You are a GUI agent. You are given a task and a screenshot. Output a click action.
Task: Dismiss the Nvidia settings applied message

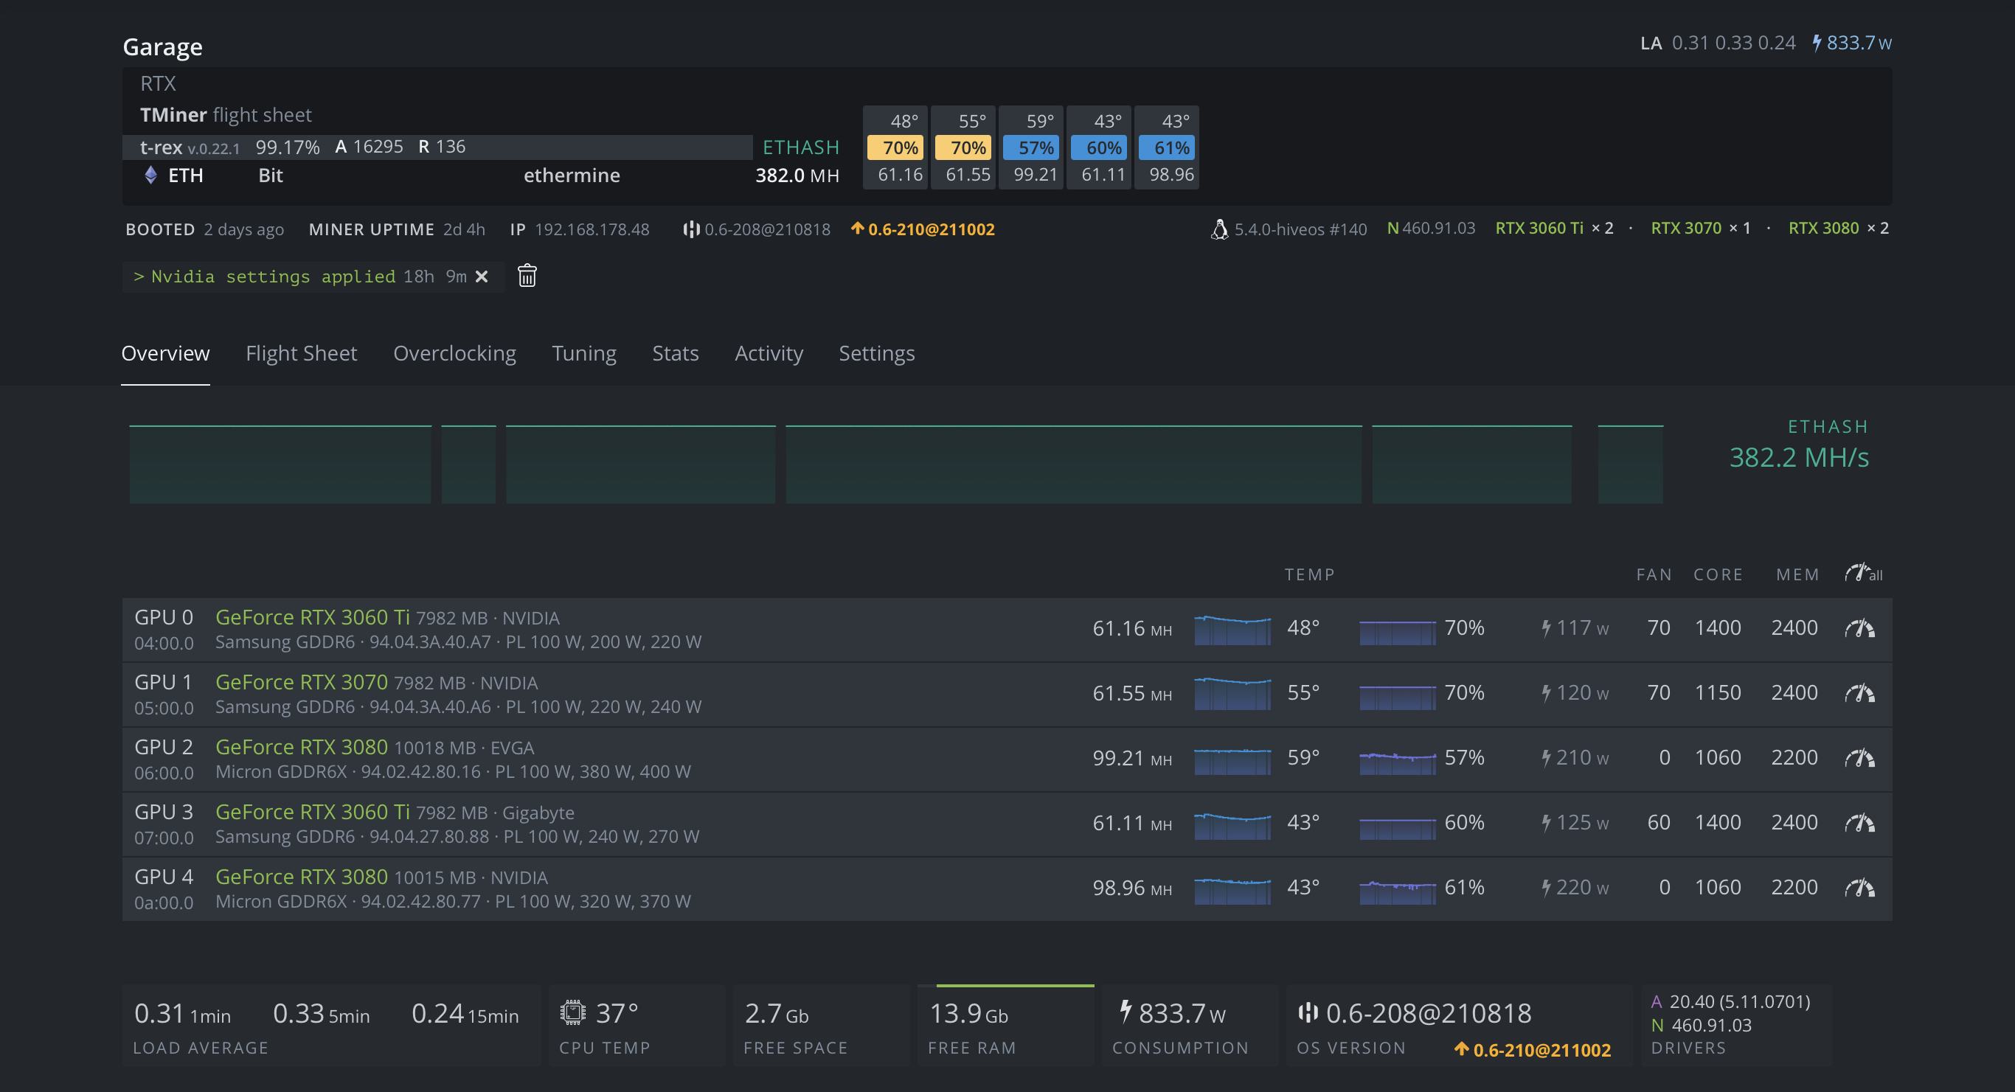(482, 276)
